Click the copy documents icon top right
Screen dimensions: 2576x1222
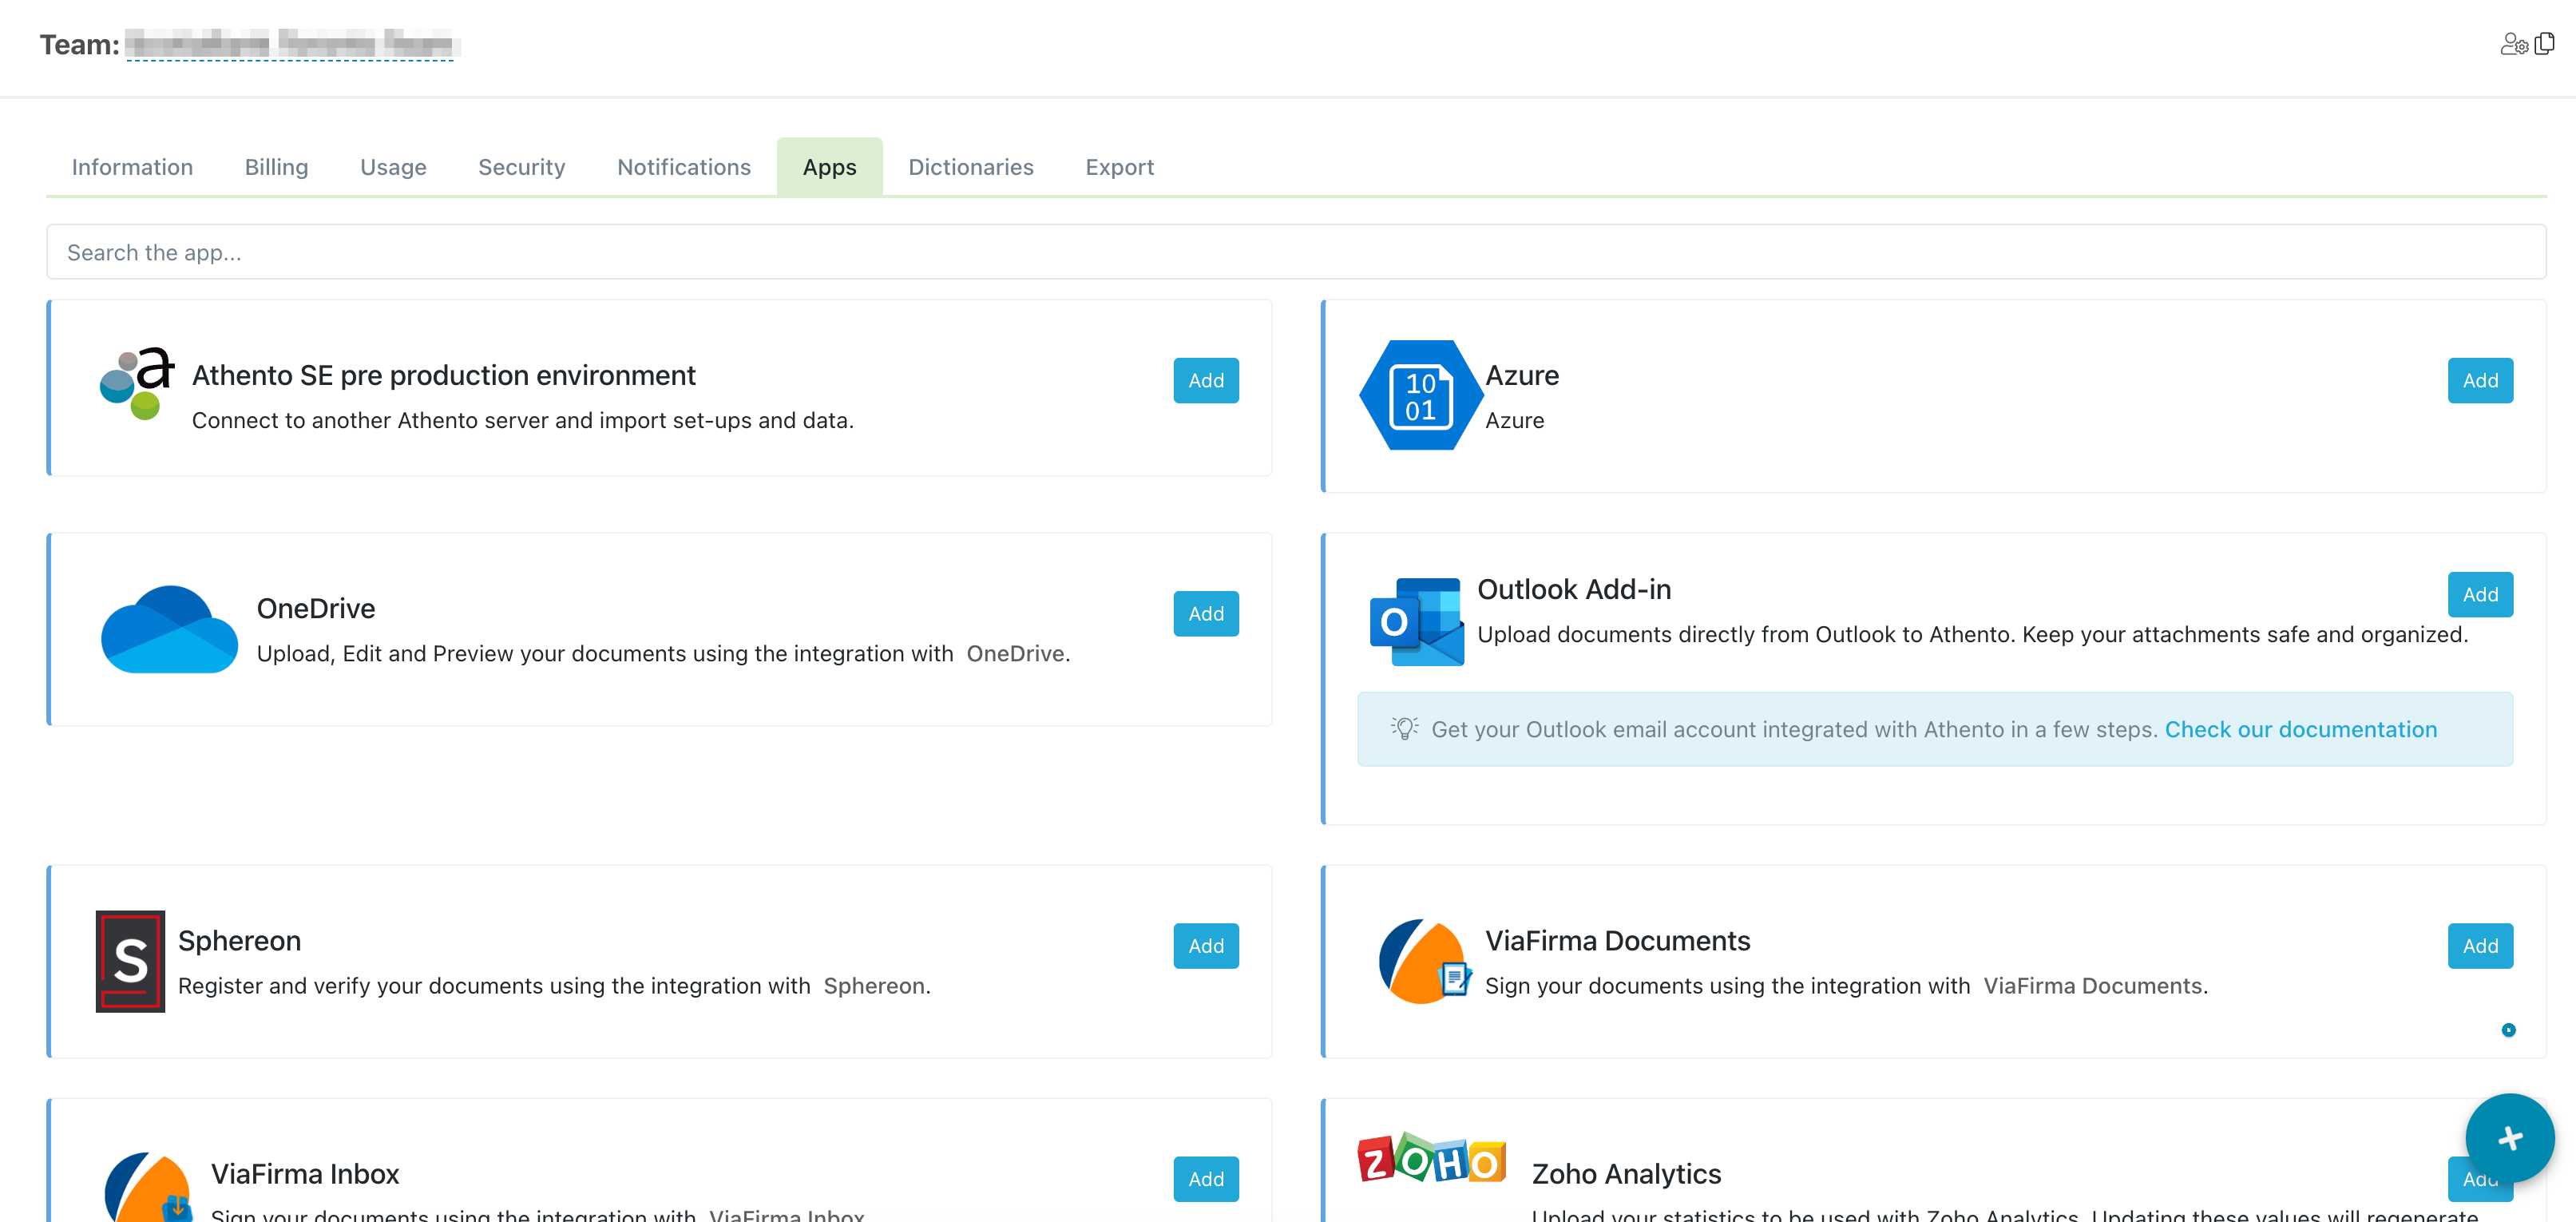pyautogui.click(x=2545, y=43)
